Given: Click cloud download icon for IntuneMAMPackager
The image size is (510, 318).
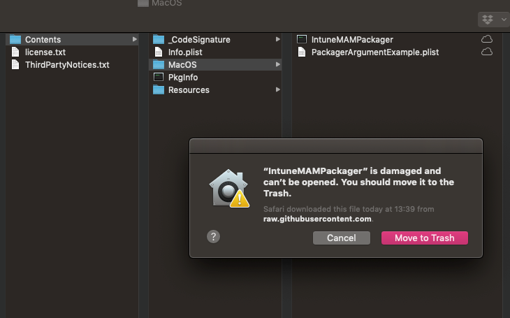Looking at the screenshot, I should pyautogui.click(x=487, y=39).
